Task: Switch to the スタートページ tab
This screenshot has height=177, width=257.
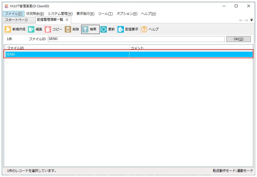Action: (19, 20)
